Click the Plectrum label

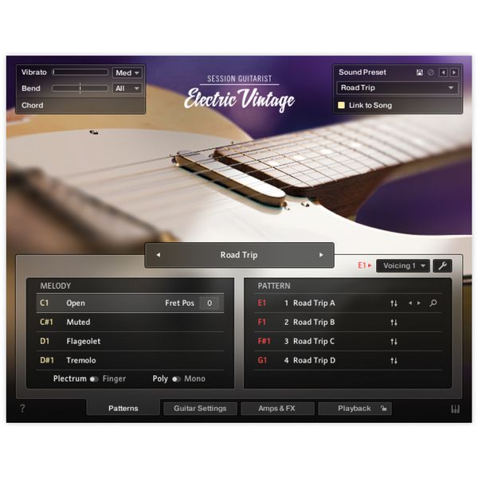[70, 378]
